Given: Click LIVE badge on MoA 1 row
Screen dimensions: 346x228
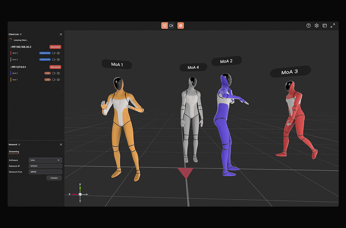Looking at the screenshot, I should (x=47, y=80).
